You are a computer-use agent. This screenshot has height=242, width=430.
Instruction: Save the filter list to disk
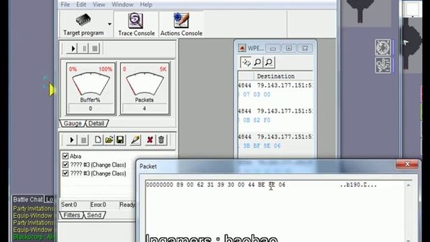coord(120,140)
